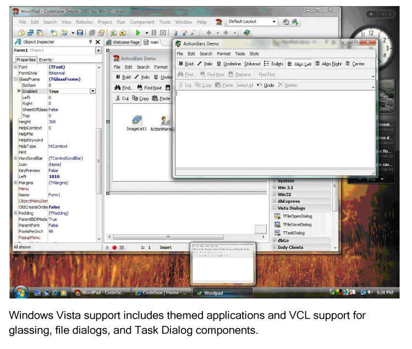Expand the Indy Clients palette category

(274, 247)
